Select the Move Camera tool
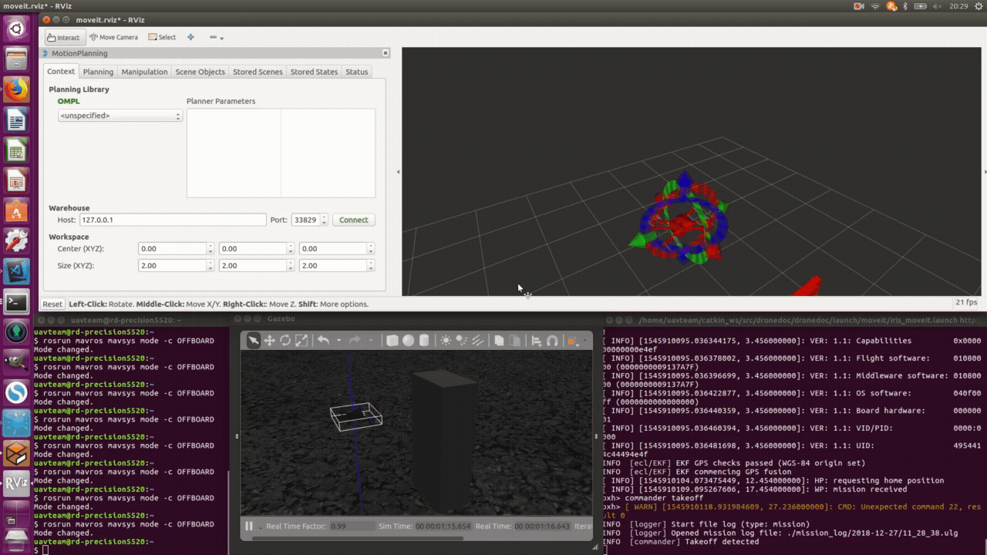Screen dimensions: 987x555 (113, 37)
